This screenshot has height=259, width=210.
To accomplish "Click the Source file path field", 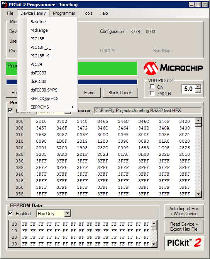I will 148,111.
